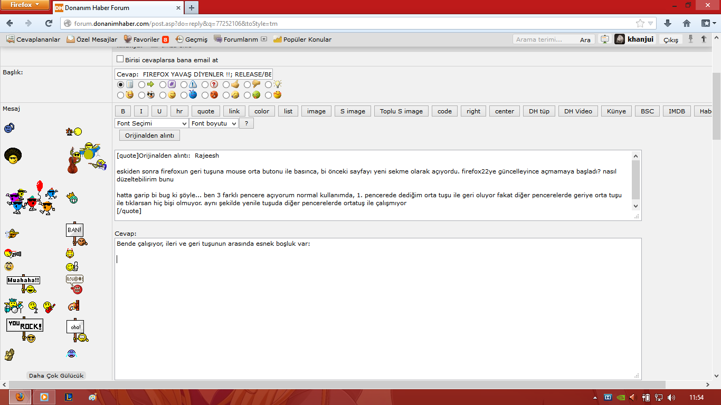The image size is (721, 405).
Task: Click the presentation board icon beside the search box
Action: tap(605, 39)
